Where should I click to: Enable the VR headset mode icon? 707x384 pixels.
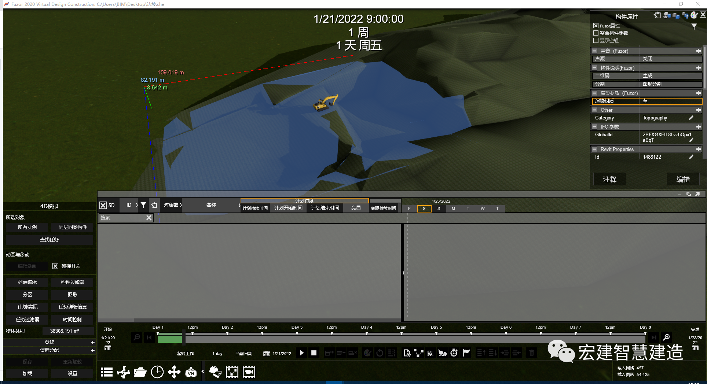pos(191,372)
